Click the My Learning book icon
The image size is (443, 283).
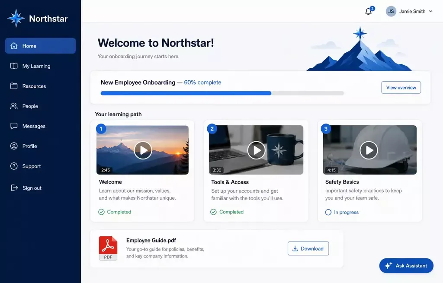pos(14,66)
